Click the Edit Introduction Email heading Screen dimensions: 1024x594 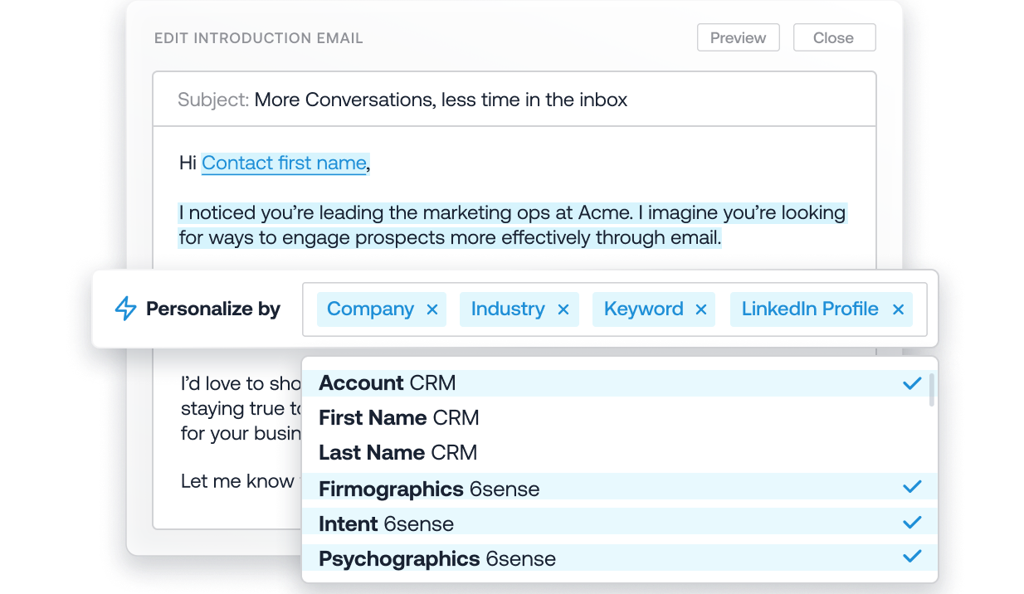[x=259, y=38]
